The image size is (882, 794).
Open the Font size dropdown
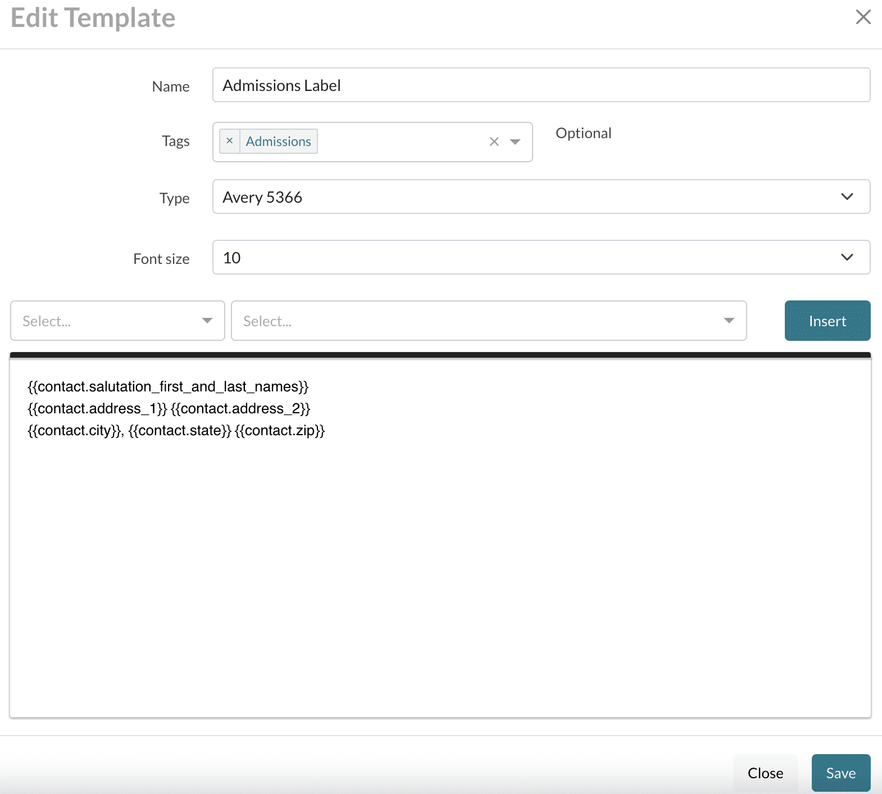[540, 257]
